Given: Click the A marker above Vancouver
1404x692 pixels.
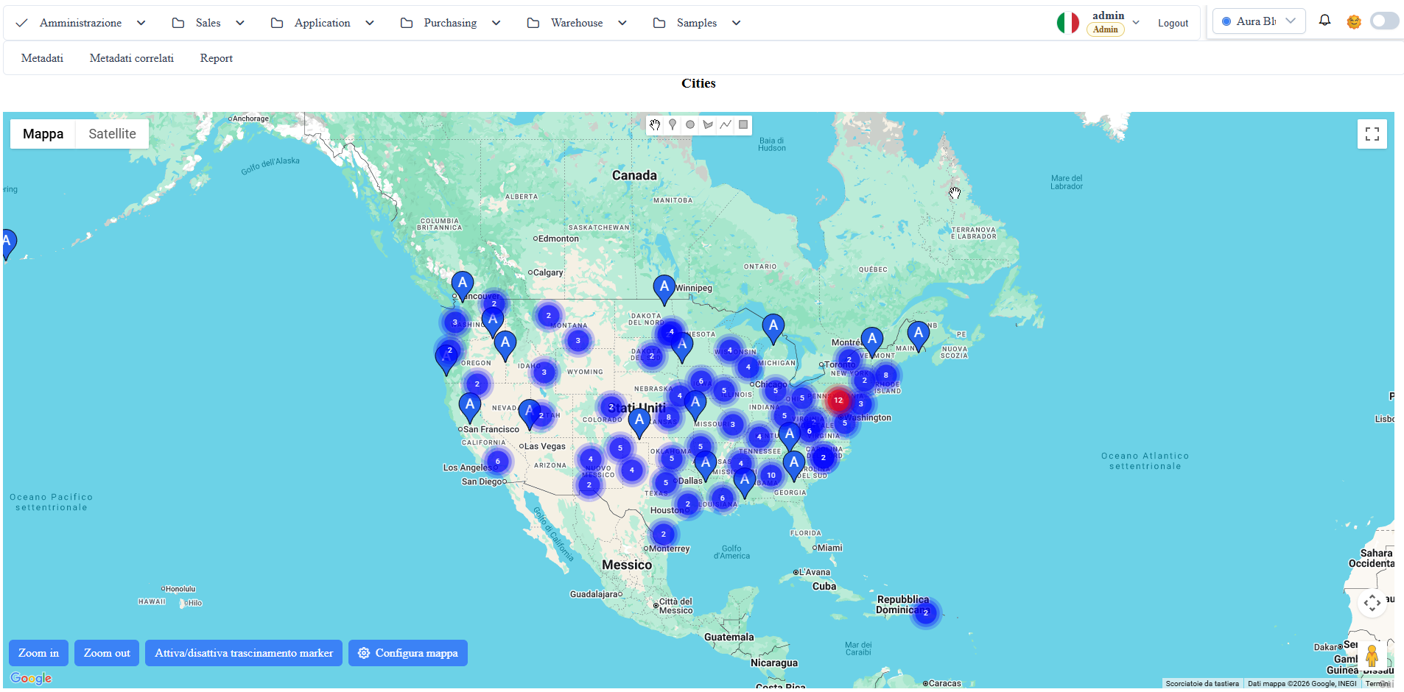Looking at the screenshot, I should point(462,286).
